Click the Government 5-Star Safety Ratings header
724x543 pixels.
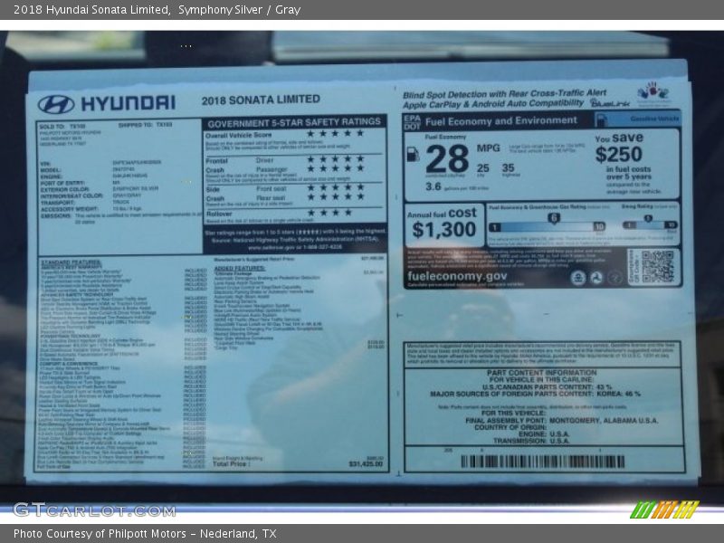tap(294, 122)
